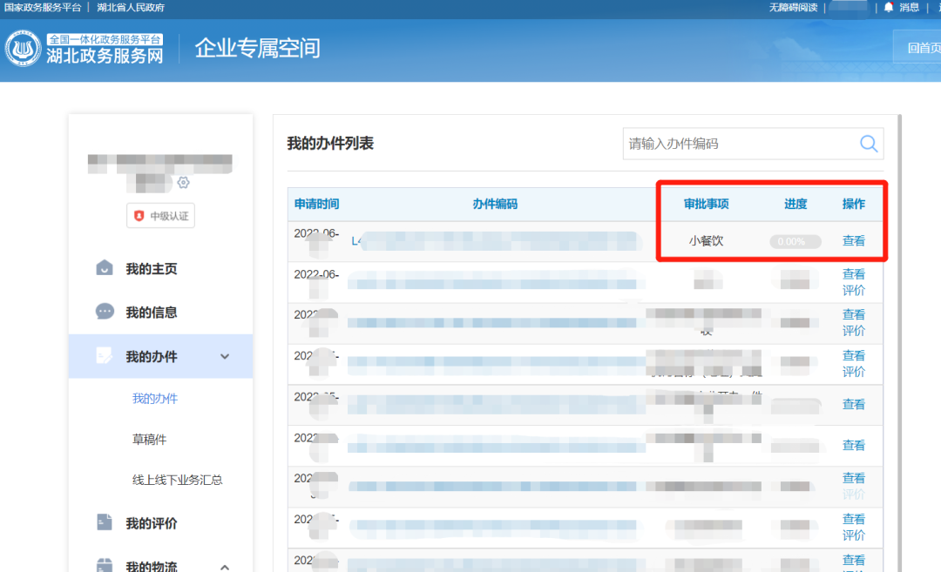Click the 我的物流 package icon
Screen dimensions: 941x572
(x=105, y=566)
